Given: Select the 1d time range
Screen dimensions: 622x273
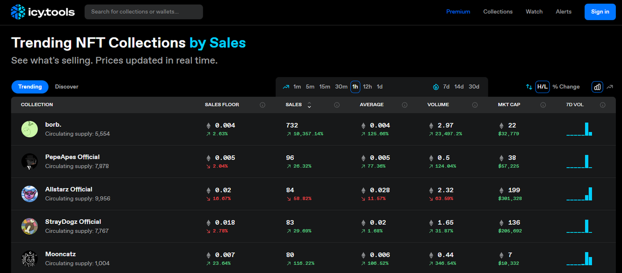Looking at the screenshot, I should (380, 87).
